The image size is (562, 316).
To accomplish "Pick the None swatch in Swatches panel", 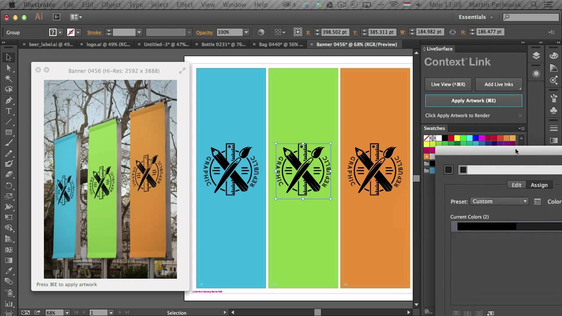I will 426,138.
